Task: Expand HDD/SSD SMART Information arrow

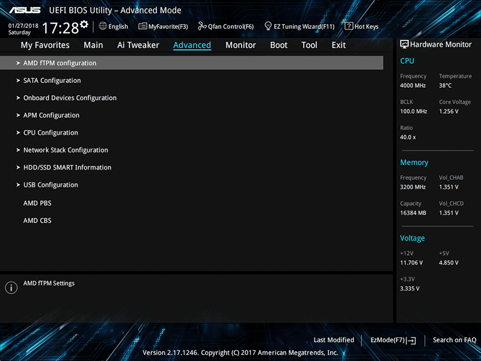Action: click(18, 168)
